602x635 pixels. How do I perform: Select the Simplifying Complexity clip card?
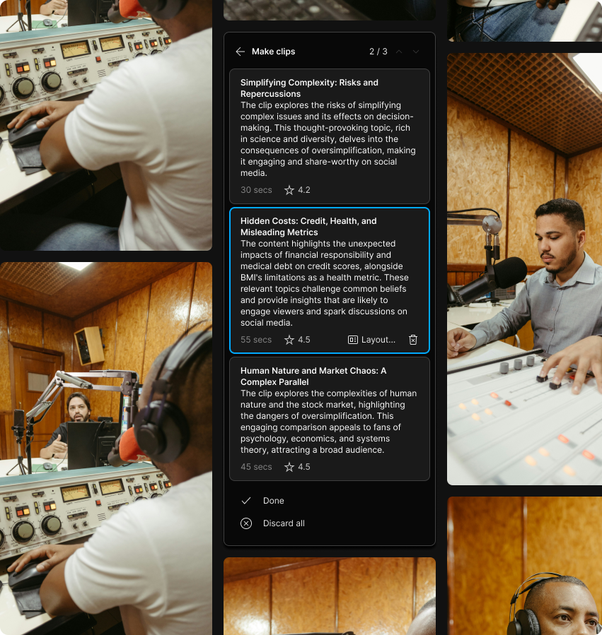(330, 136)
